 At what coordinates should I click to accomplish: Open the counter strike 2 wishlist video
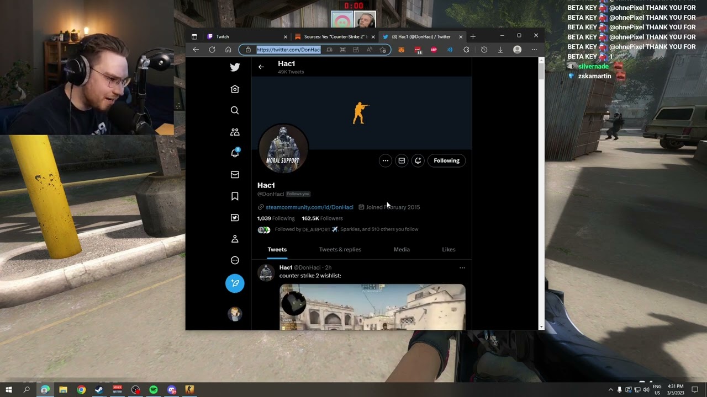(372, 307)
